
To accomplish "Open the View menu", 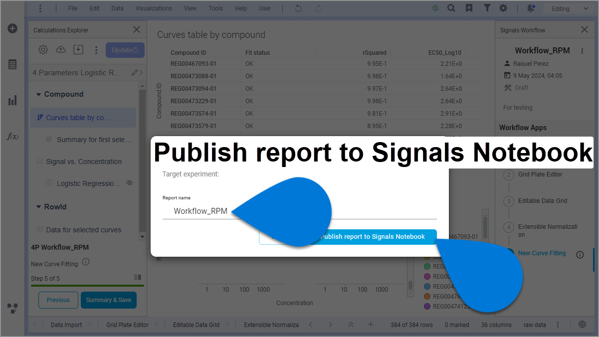I will coord(190,8).
